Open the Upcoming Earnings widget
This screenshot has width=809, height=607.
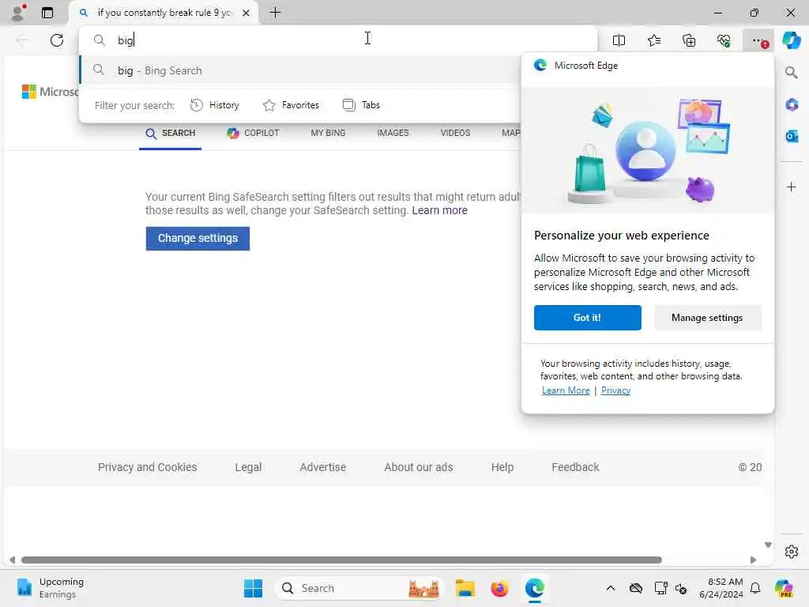click(50, 588)
